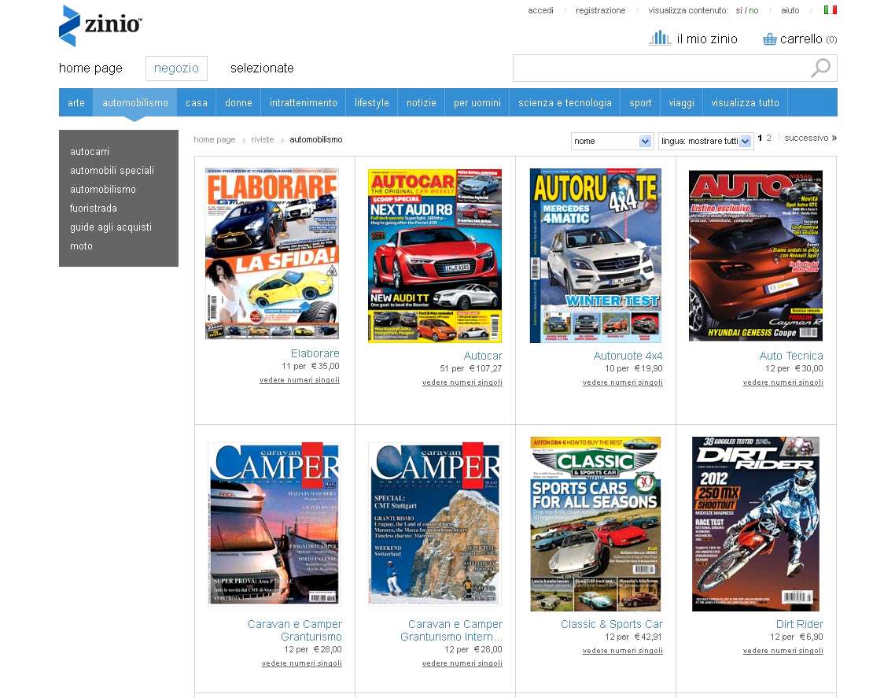Select 'moto' in the sidebar

(81, 246)
